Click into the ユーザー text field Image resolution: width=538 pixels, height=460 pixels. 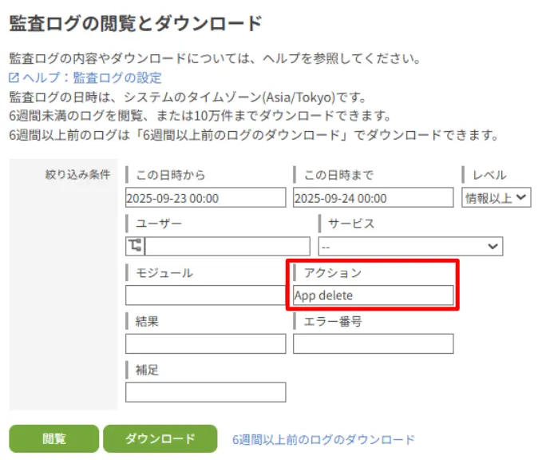pos(227,246)
